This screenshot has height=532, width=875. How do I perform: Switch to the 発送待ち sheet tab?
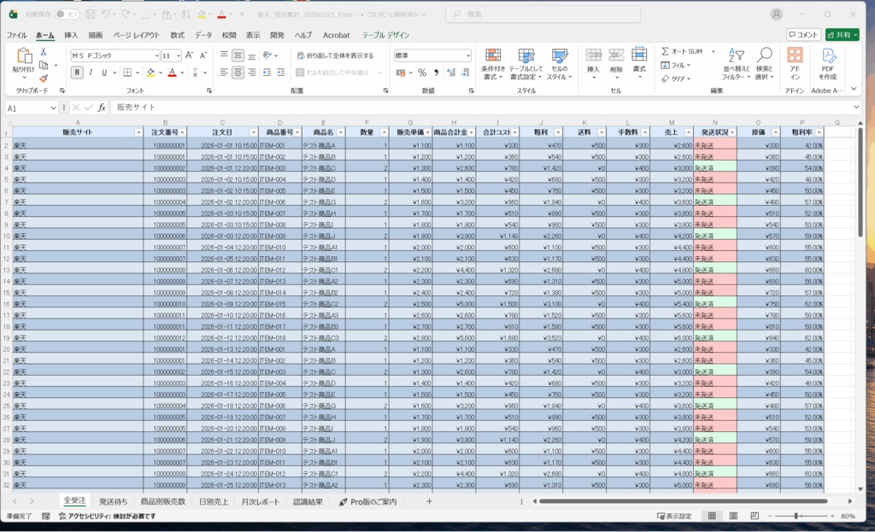pos(114,501)
